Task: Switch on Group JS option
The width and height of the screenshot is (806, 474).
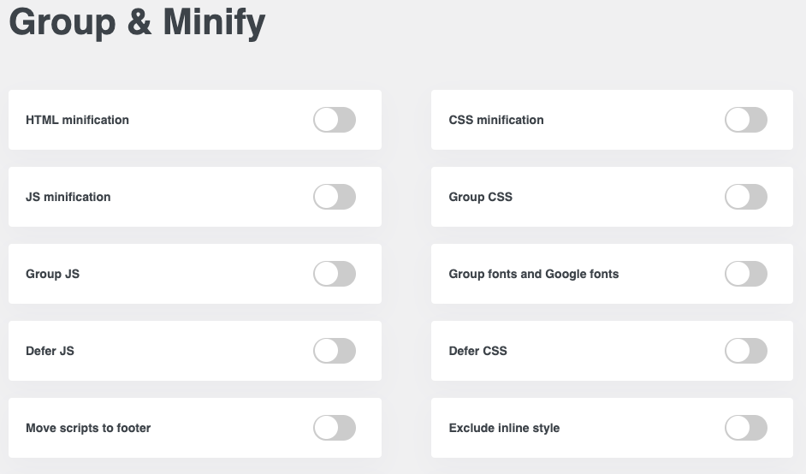Action: point(334,274)
